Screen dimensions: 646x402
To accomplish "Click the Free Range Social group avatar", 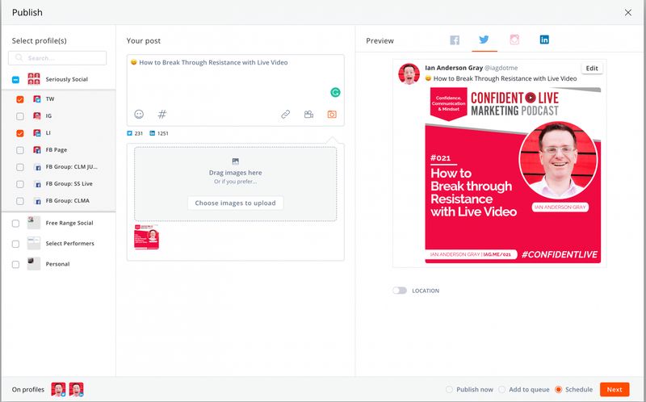I will coord(34,223).
